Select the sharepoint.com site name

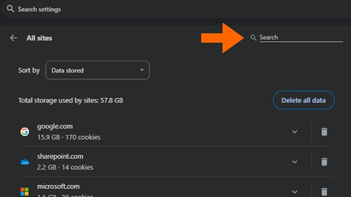(60, 156)
